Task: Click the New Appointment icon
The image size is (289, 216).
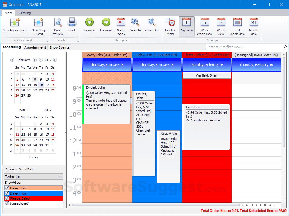Action: (x=15, y=23)
